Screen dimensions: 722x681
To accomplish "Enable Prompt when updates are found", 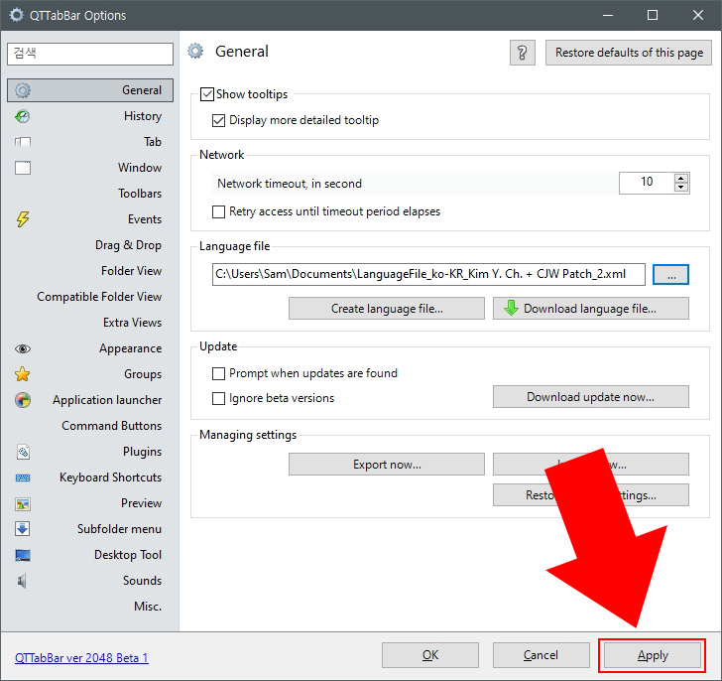I will 218,373.
